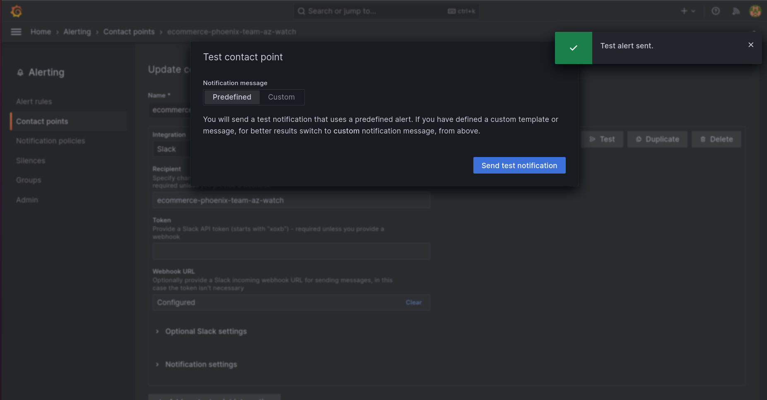Open Alert rules in the sidebar
The width and height of the screenshot is (767, 400).
pyautogui.click(x=34, y=102)
